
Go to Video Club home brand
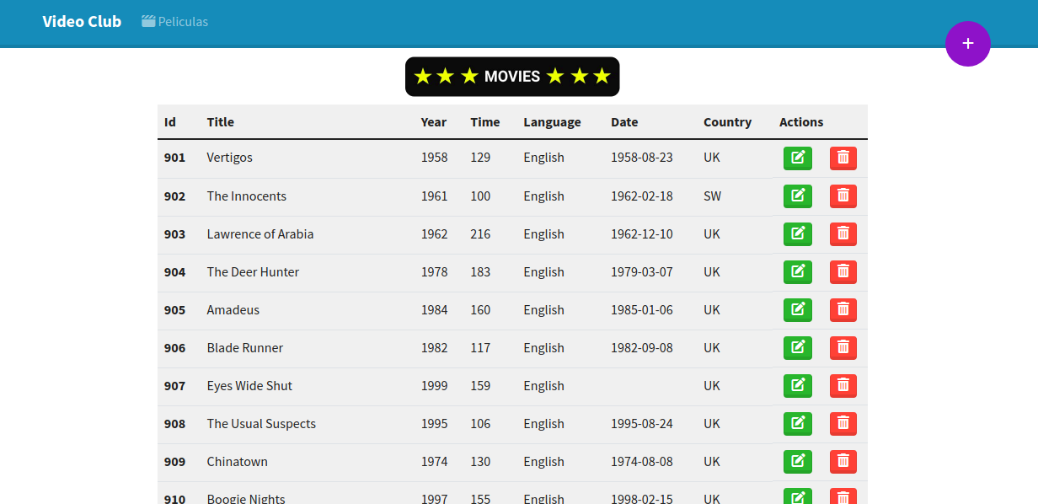coord(82,22)
